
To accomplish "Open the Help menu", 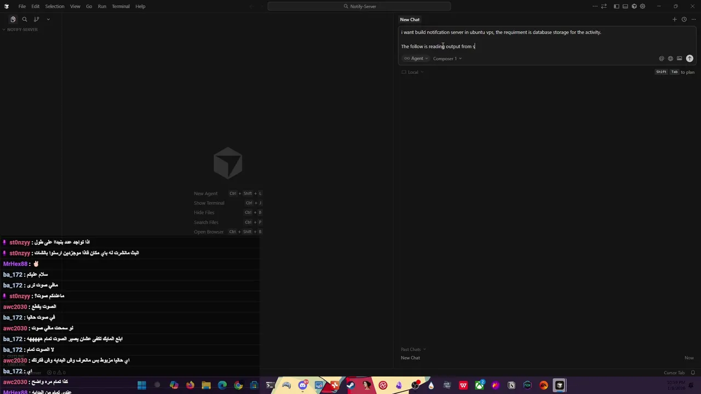I will [x=140, y=6].
